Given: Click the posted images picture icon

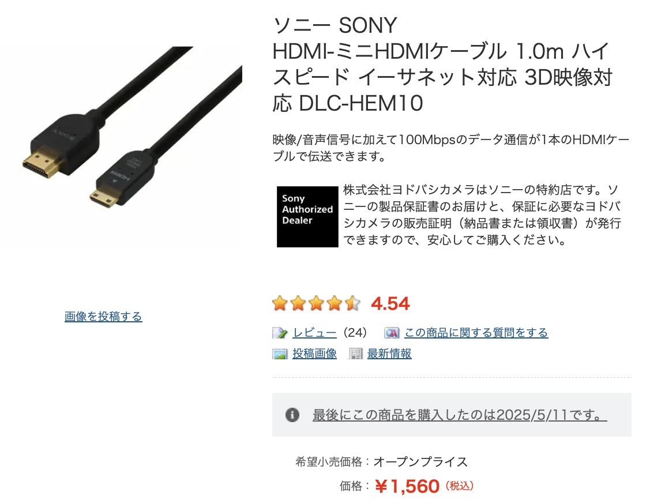Looking at the screenshot, I should tap(280, 354).
